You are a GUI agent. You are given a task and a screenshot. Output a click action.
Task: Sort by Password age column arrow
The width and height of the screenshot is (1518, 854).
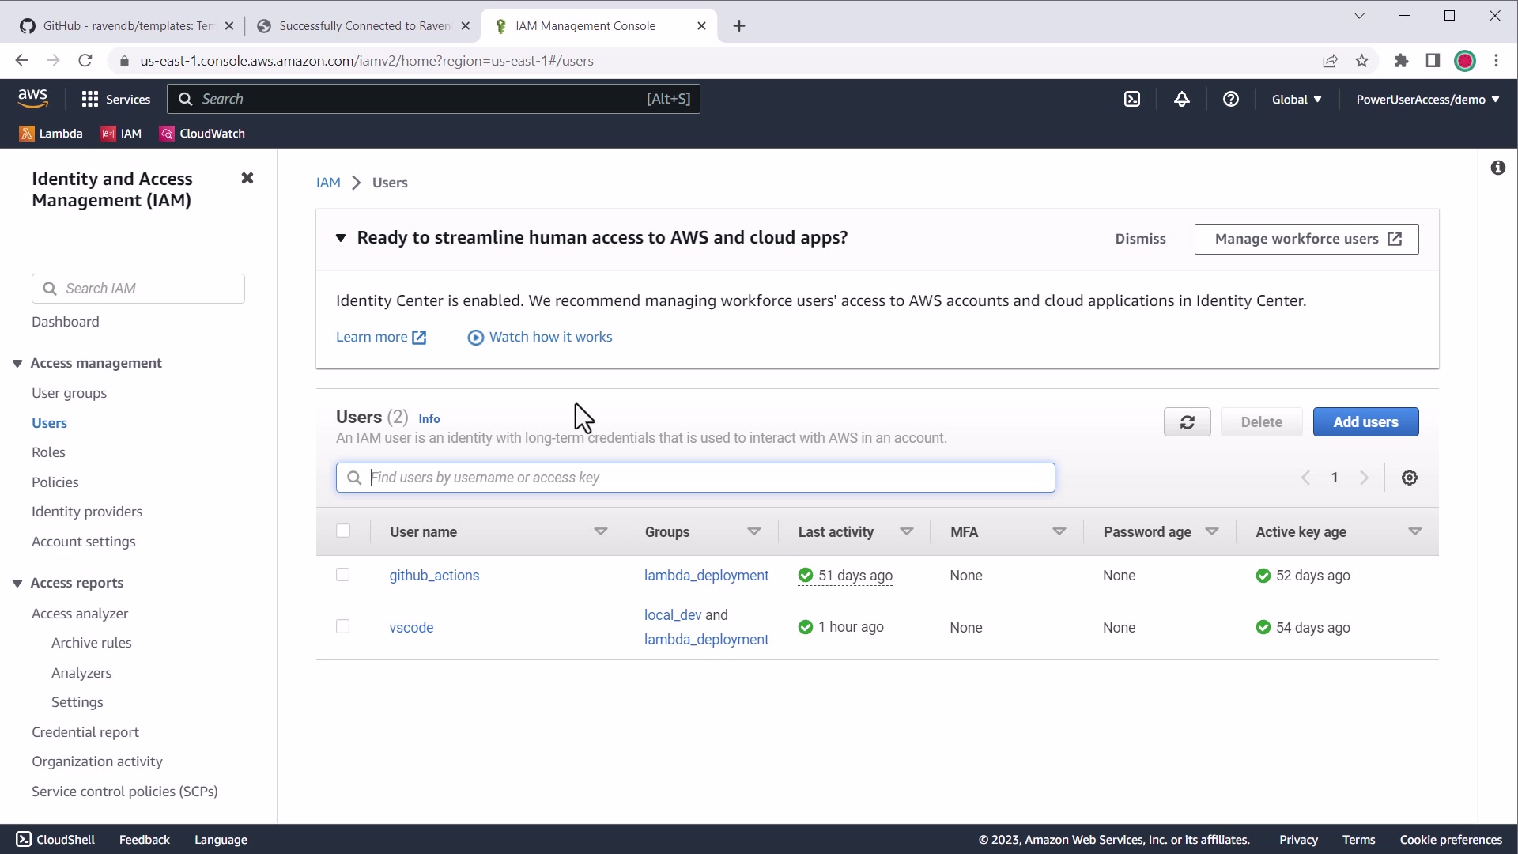(x=1212, y=531)
